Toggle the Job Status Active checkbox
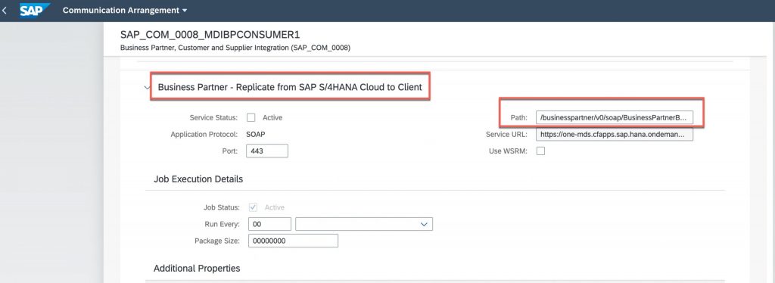 (253, 207)
